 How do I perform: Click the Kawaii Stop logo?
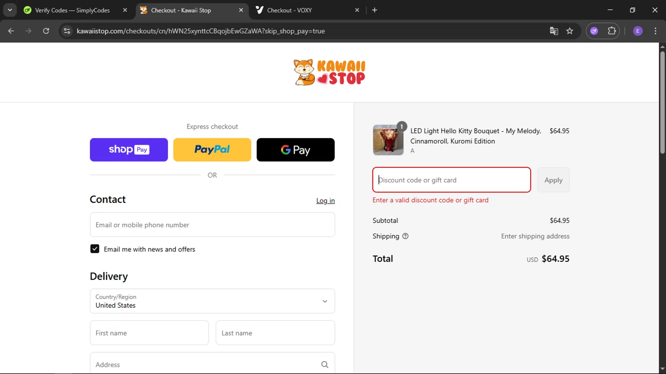[x=329, y=72]
